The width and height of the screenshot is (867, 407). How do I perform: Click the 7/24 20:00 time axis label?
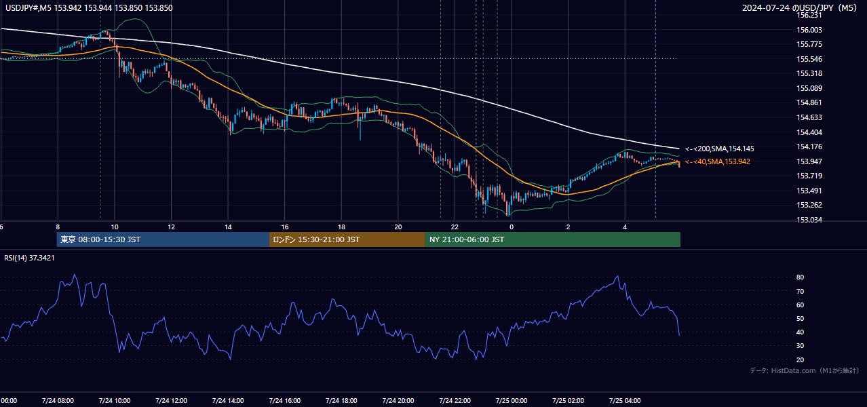coord(398,401)
